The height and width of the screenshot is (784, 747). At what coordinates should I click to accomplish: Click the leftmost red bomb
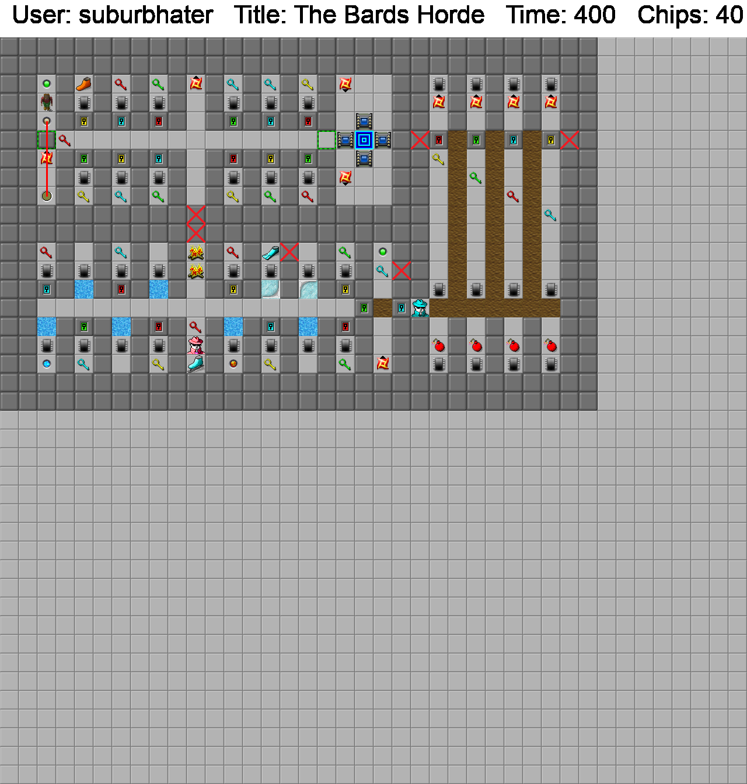click(x=439, y=345)
